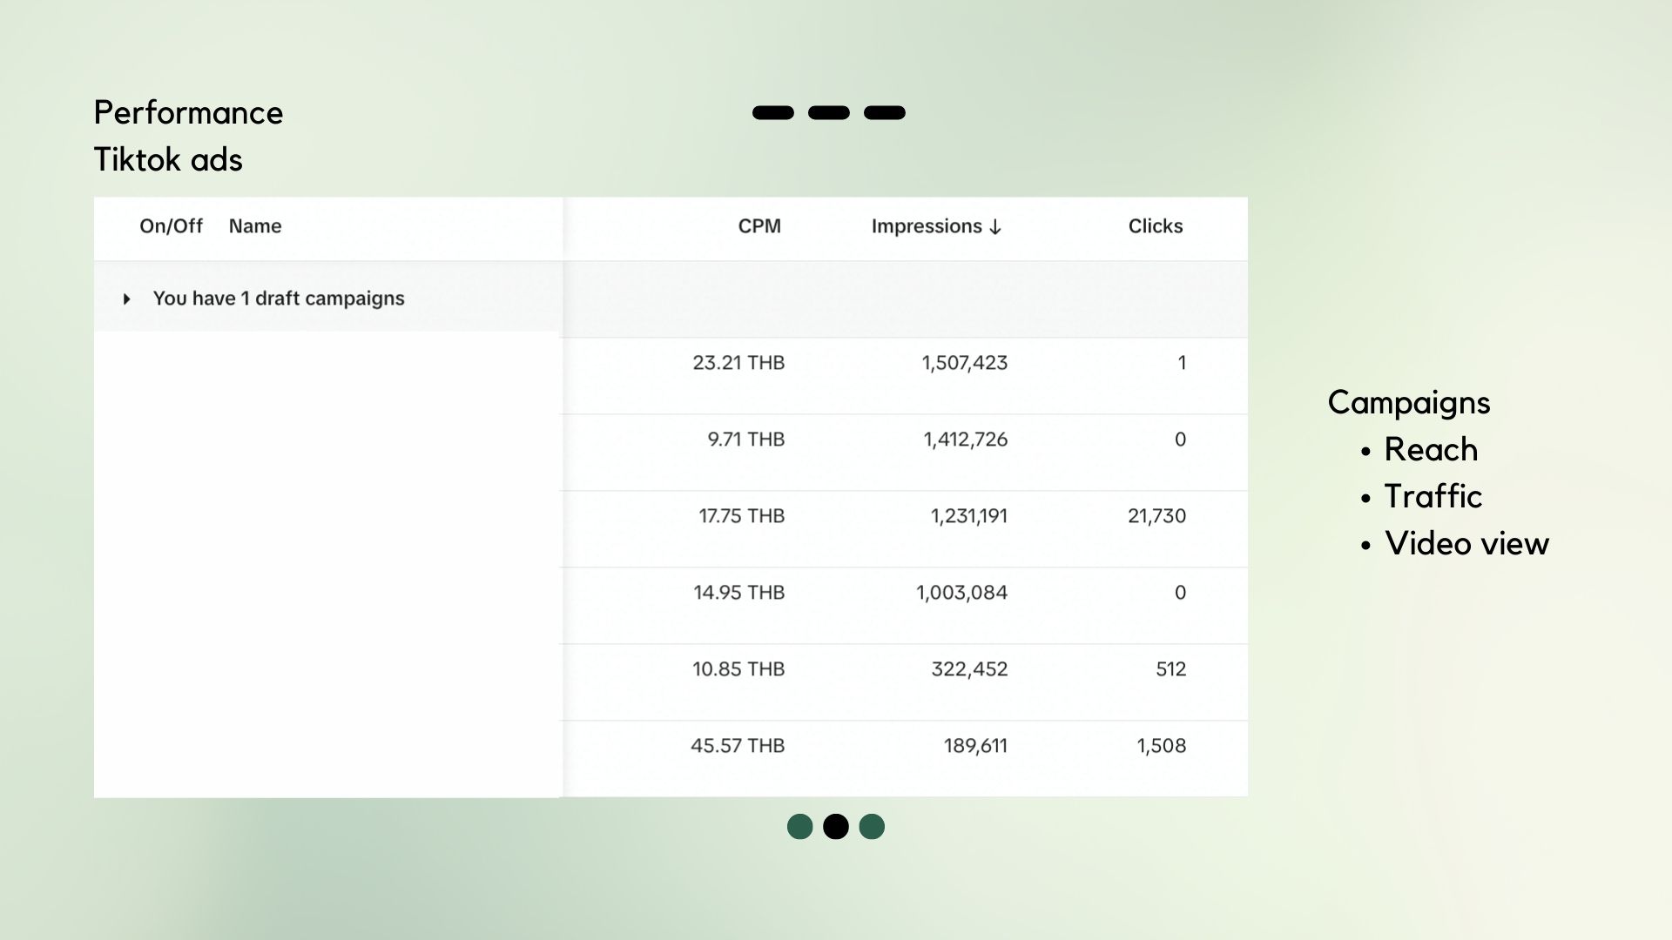Click the 1,003,084 impressions value
This screenshot has width=1672, height=940.
click(962, 593)
